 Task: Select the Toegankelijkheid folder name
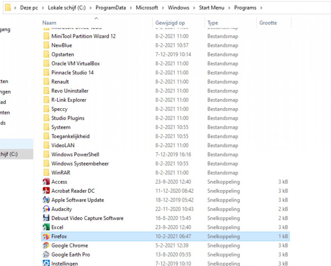pos(70,136)
